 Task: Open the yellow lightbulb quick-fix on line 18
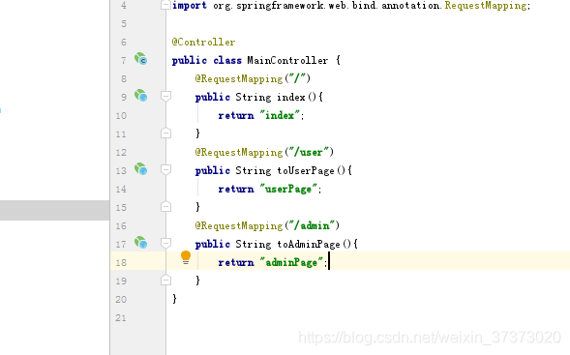(x=186, y=257)
